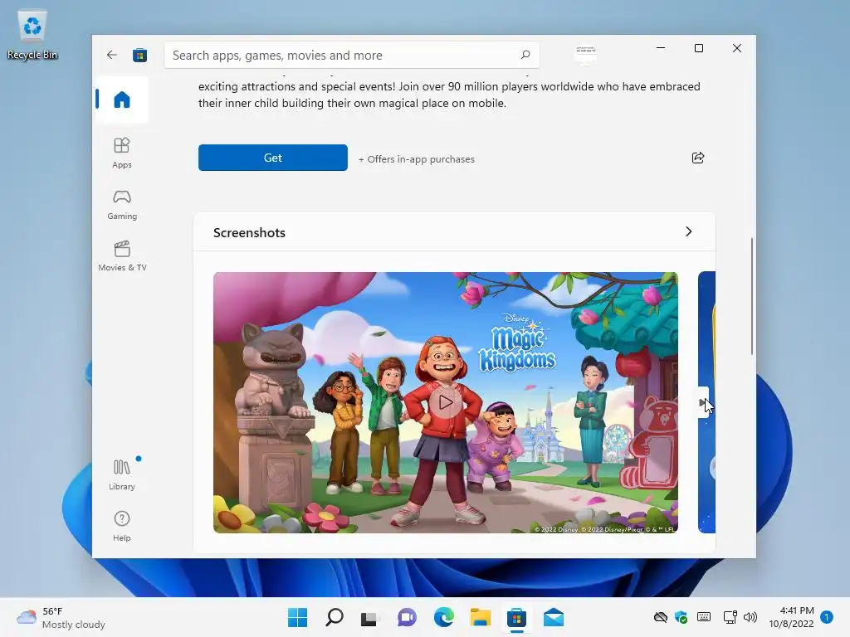Open the Windows Start menu
The width and height of the screenshot is (850, 637).
pos(297,617)
